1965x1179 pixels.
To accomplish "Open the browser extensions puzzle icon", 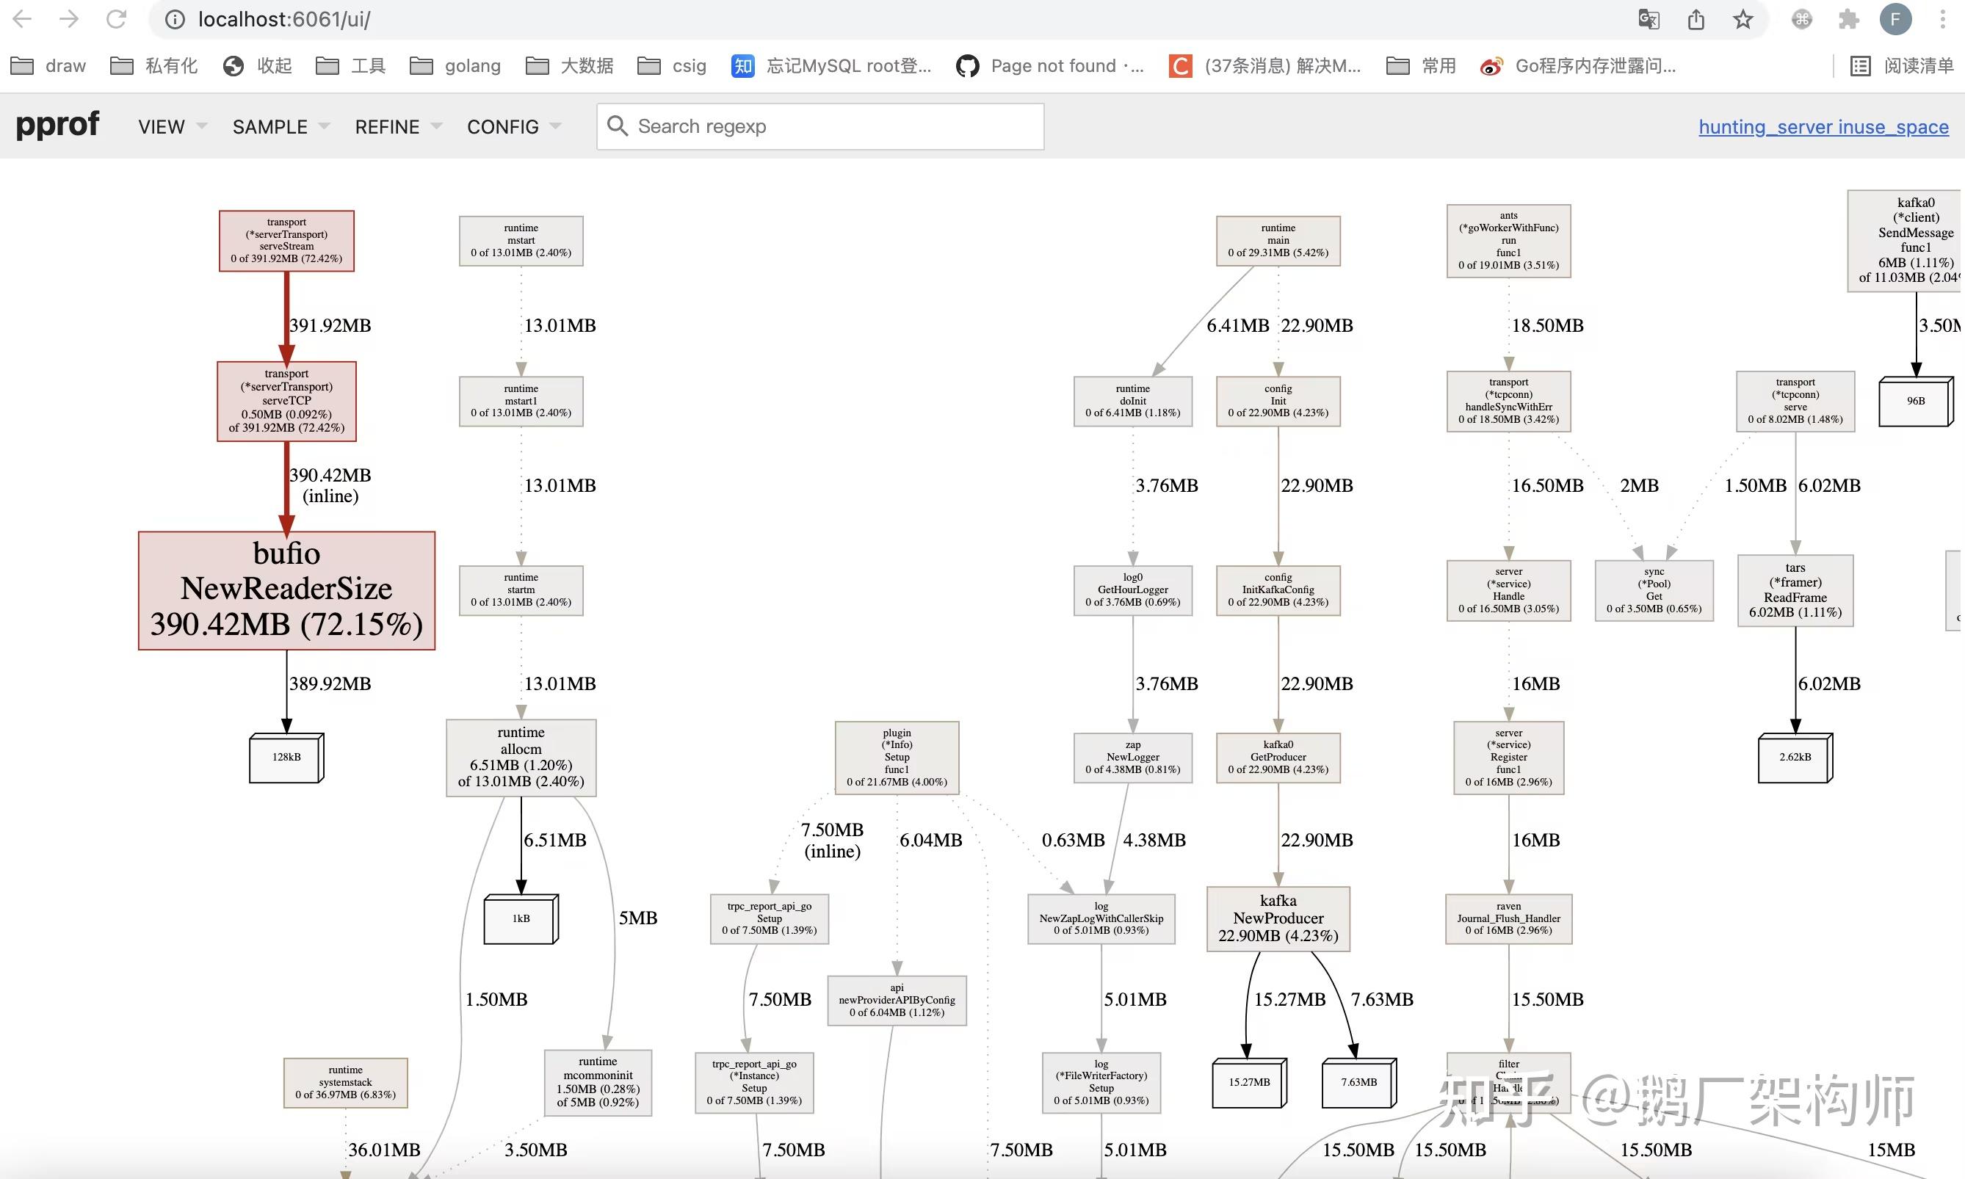I will coord(1848,19).
